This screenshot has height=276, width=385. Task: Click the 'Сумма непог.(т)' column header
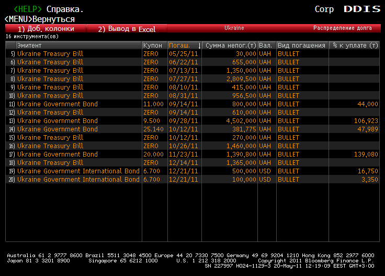coord(231,46)
